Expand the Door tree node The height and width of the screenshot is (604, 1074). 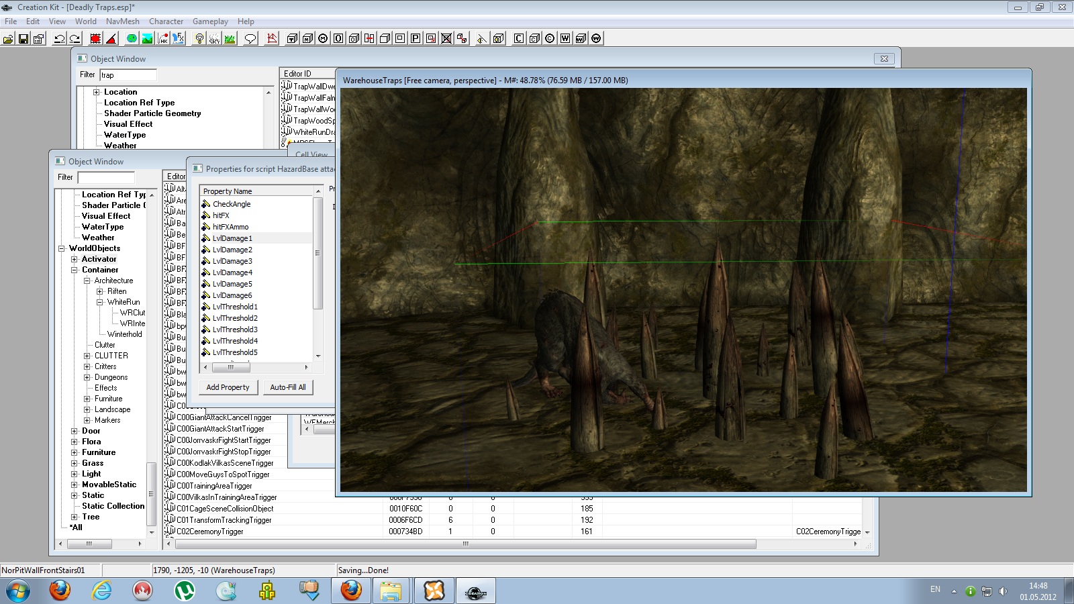75,431
